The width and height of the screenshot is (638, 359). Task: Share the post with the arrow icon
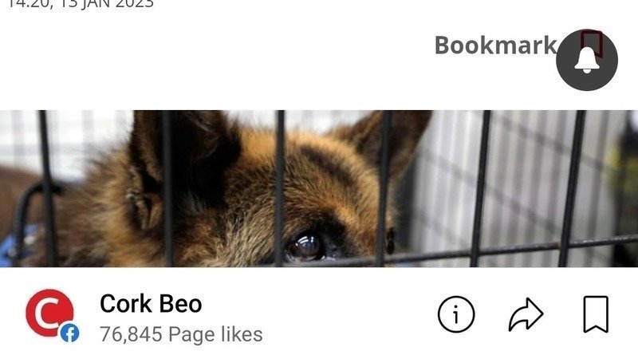pyautogui.click(x=526, y=314)
